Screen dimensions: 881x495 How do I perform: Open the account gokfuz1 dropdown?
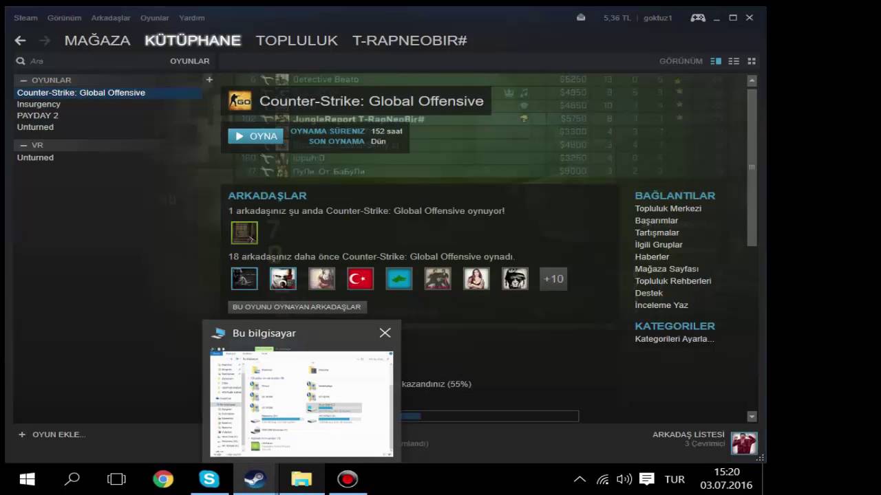(x=658, y=18)
